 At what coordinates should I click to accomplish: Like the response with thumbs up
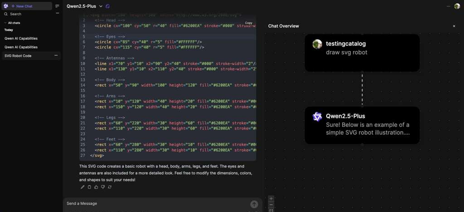[96, 187]
